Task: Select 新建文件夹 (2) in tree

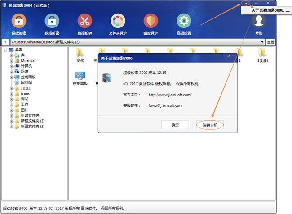Action: (33, 121)
